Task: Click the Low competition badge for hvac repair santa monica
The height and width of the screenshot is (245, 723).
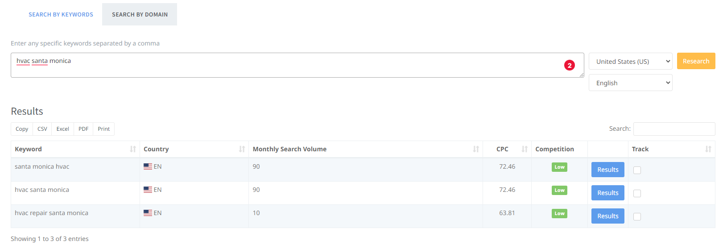Action: (x=559, y=213)
